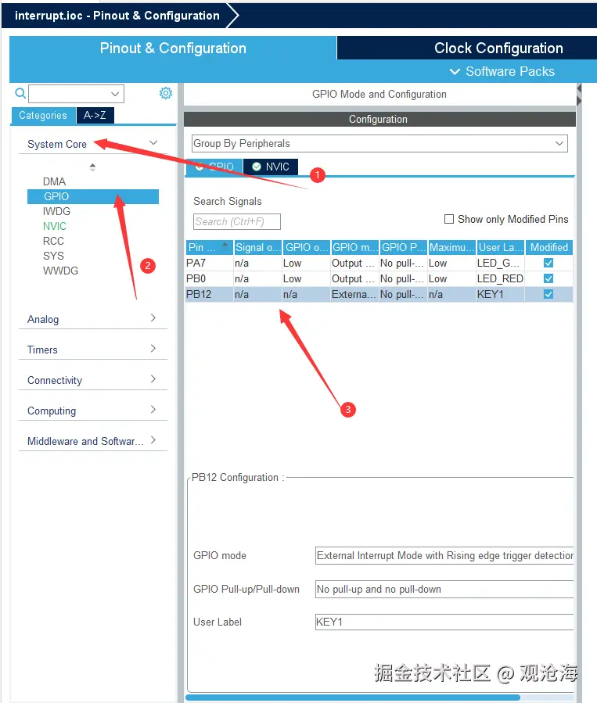The width and height of the screenshot is (597, 703).
Task: Select the Categories tab
Action: click(x=43, y=115)
